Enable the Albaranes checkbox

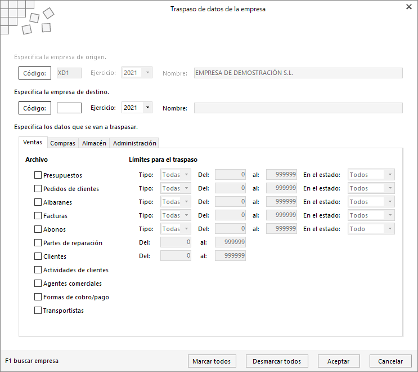38,202
